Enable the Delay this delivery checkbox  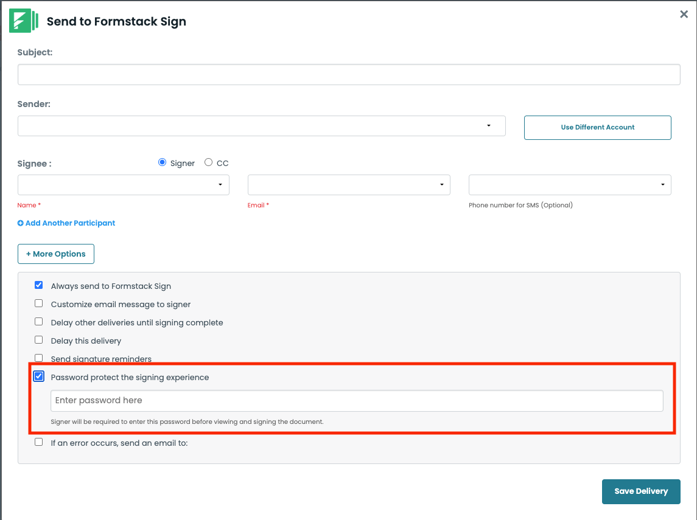[x=39, y=340]
